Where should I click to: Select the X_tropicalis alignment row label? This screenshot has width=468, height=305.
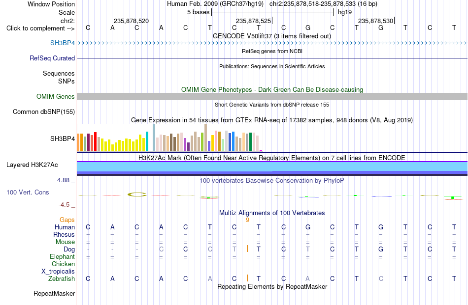click(x=58, y=272)
